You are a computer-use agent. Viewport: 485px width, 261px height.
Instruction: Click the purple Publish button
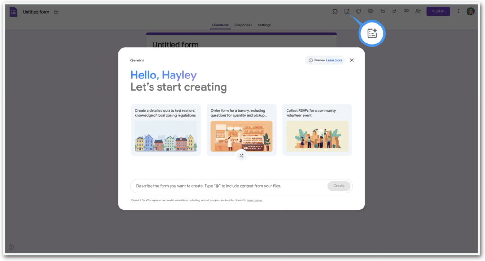(x=438, y=11)
